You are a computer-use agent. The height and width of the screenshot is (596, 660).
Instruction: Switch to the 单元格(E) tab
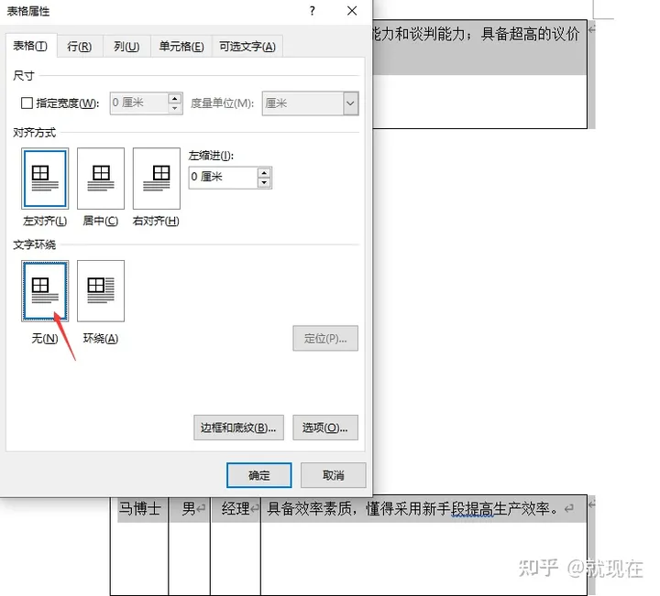(x=181, y=47)
